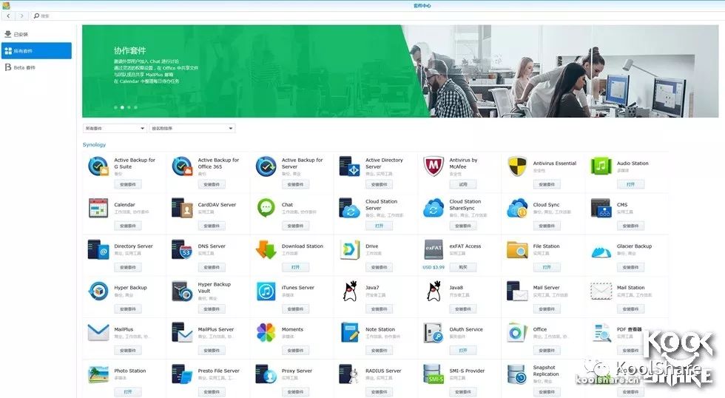Click the Photo Station icon
This screenshot has width=725, height=398.
point(98,374)
